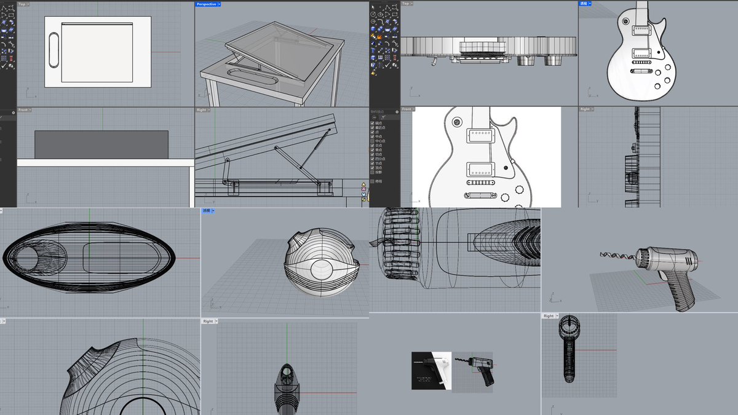
Task: Toggle the 切点 osnap checkbox
Action: pos(372,154)
